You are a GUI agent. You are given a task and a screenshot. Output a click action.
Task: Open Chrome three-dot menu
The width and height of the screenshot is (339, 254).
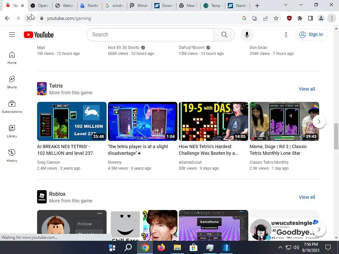pos(332,19)
